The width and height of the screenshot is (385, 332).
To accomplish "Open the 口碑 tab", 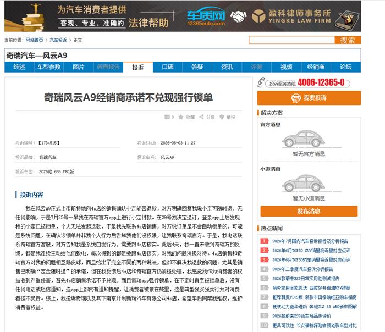I will click(168, 67).
